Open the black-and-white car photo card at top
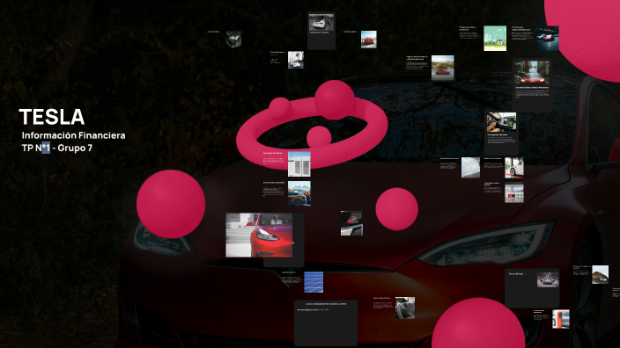Image resolution: width=620 pixels, height=348 pixels. coord(321,31)
